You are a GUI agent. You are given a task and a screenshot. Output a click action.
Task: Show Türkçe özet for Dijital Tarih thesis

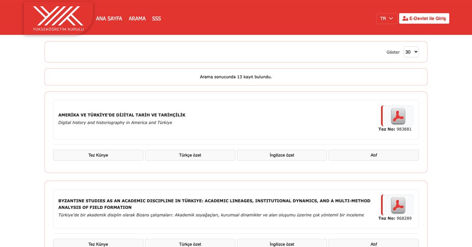(x=190, y=155)
